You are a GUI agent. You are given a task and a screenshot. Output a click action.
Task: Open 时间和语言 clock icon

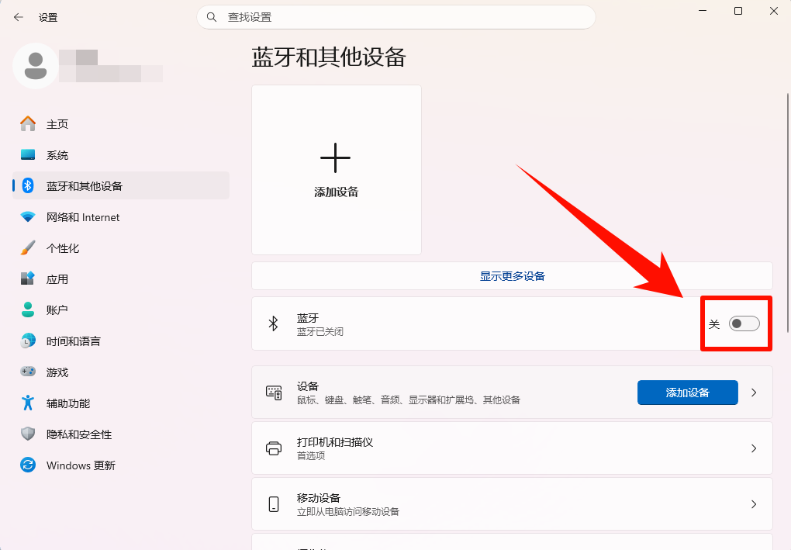(26, 341)
